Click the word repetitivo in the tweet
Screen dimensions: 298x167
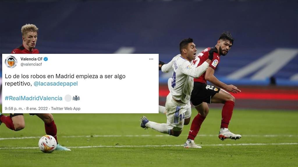[18, 83]
